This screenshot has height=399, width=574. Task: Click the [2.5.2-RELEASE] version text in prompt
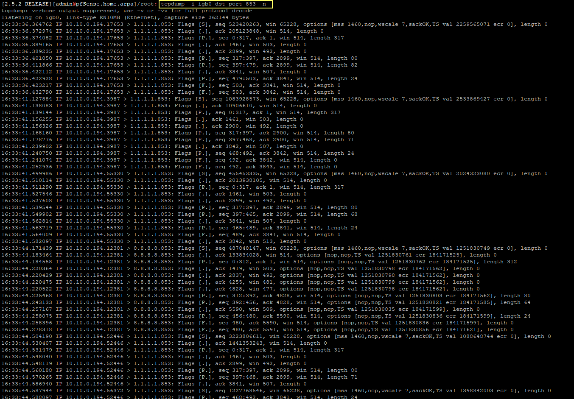(x=26, y=4)
